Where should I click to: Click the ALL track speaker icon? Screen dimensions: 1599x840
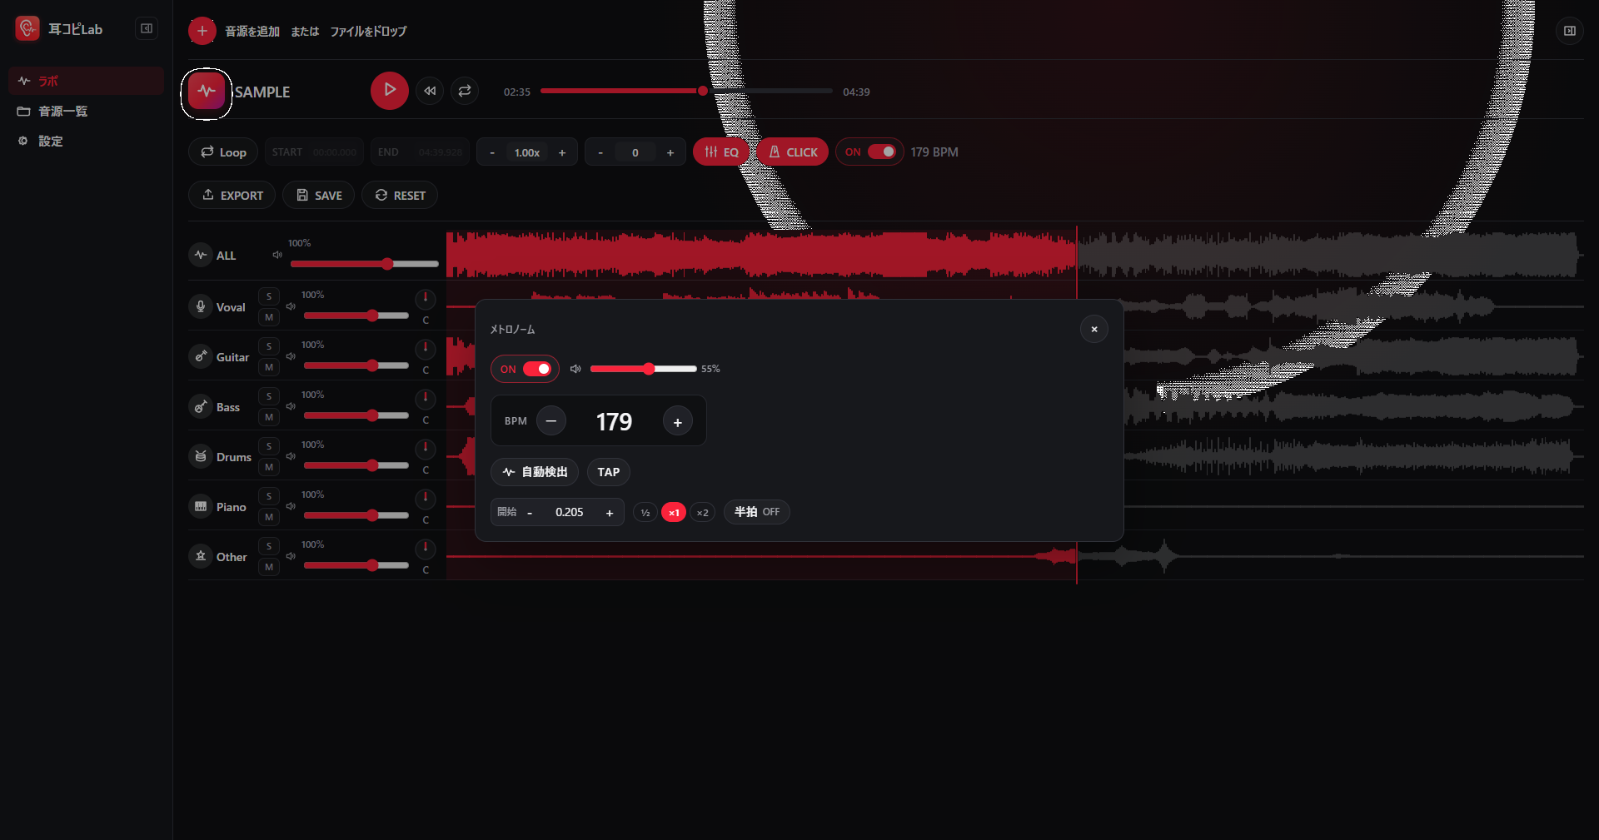coord(277,255)
